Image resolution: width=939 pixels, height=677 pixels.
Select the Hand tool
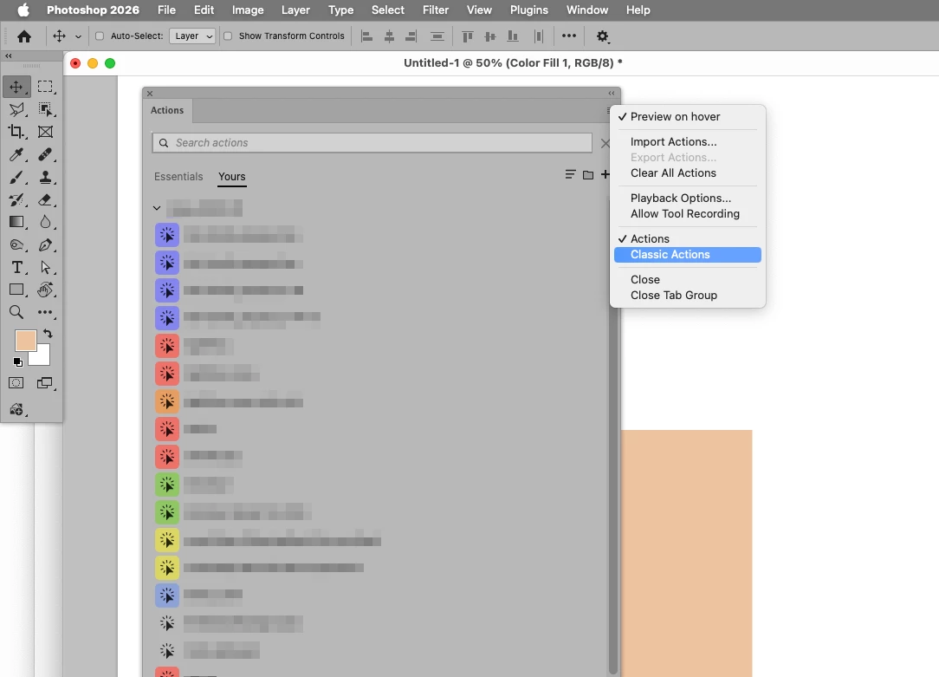tap(46, 290)
